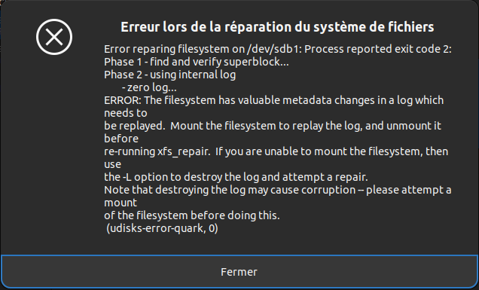
Task: Click the line about the -L option
Action: [236, 177]
